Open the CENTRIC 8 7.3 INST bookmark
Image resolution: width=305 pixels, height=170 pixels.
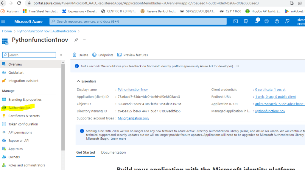pos(119,11)
